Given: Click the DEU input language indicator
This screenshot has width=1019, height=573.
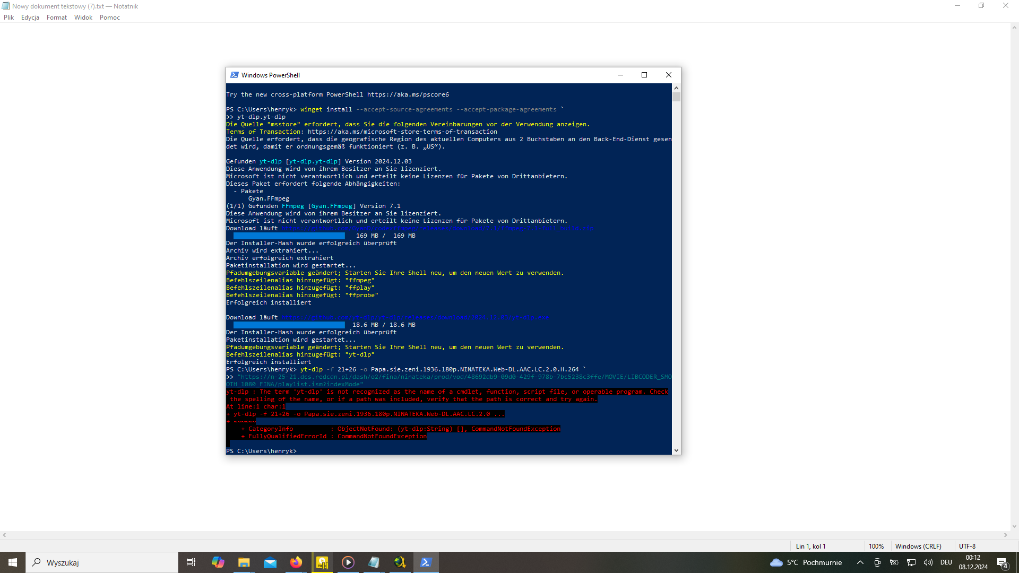Looking at the screenshot, I should [946, 562].
